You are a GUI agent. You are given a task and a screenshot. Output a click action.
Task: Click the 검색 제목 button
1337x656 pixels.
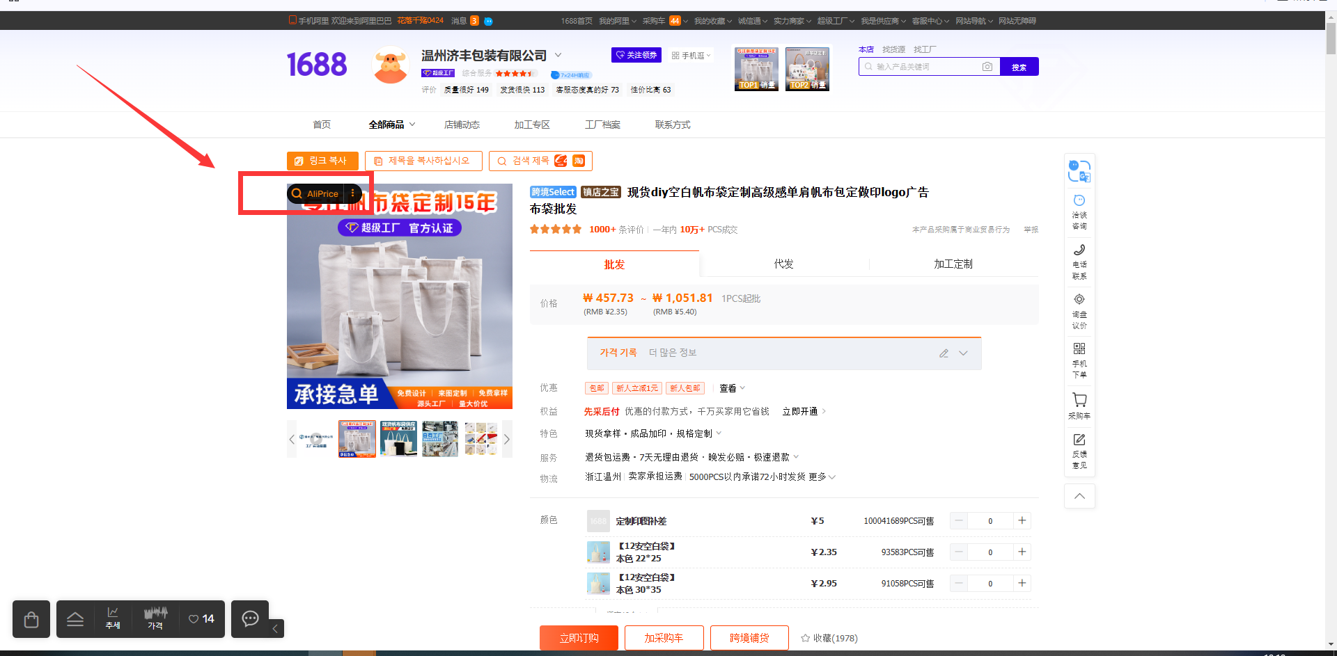540,161
